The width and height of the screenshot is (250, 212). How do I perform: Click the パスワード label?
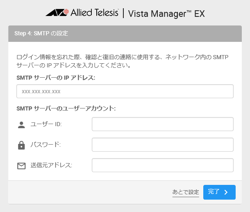tap(45, 145)
